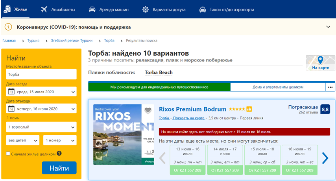Click the airplane icon for Авиабилеты
Screen dimensions: 336x181
tap(44, 9)
